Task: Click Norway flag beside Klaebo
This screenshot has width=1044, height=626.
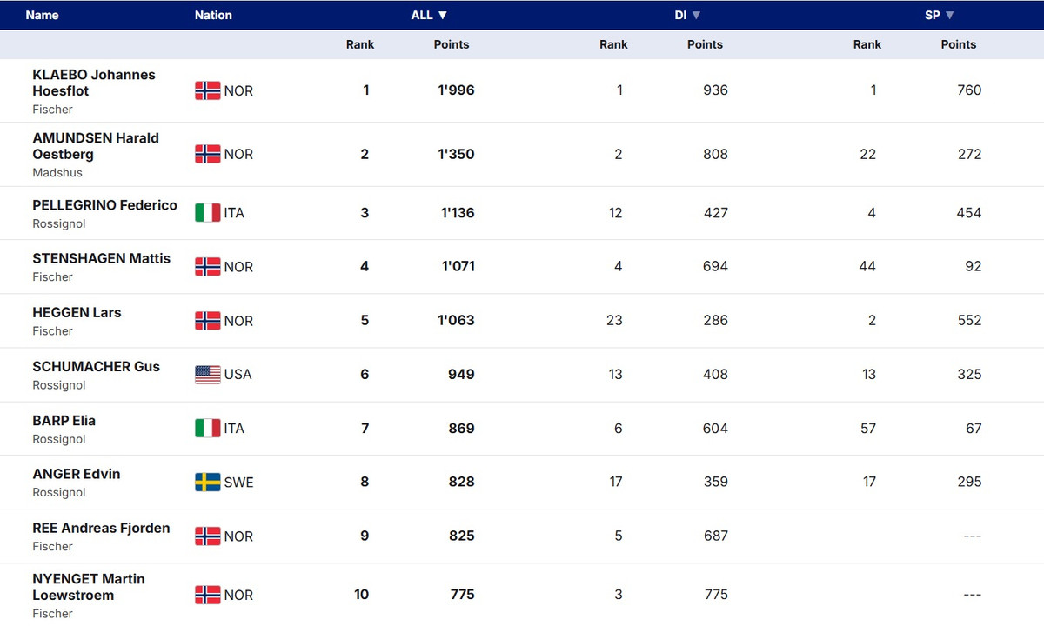Action: coord(207,90)
